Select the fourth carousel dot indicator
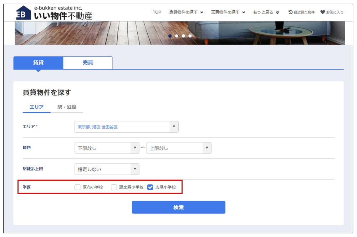 pyautogui.click(x=190, y=36)
